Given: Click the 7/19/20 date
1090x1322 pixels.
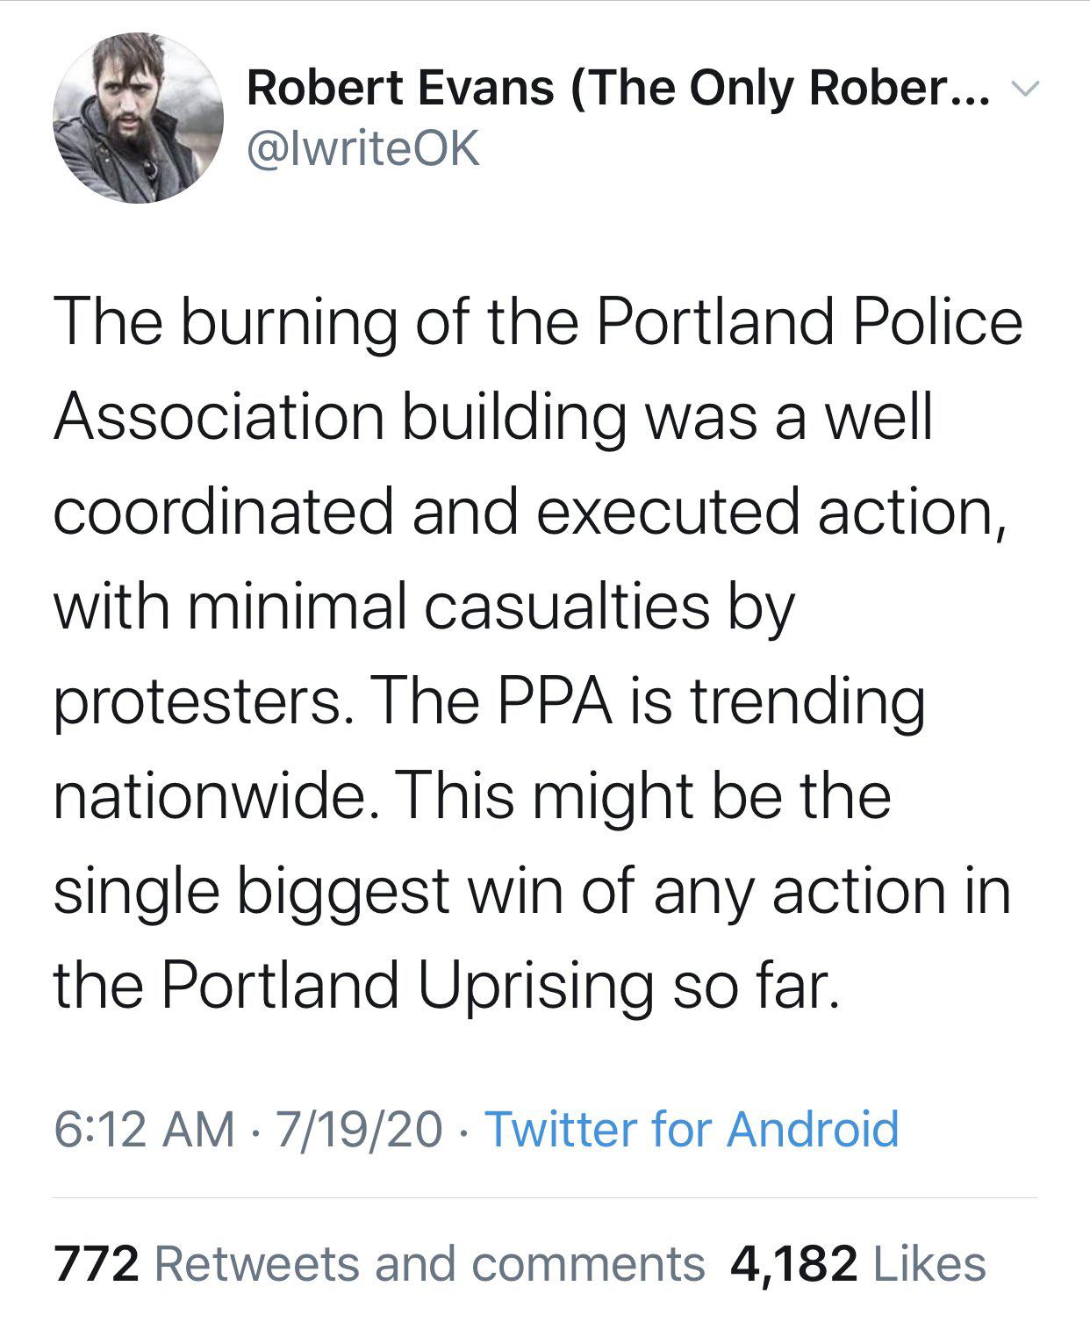Looking at the screenshot, I should click(x=359, y=1128).
